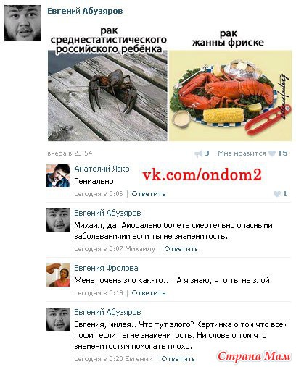Click the 'Мне нравится' like label
Viewport: 296px width, 367px height.
pos(242,153)
